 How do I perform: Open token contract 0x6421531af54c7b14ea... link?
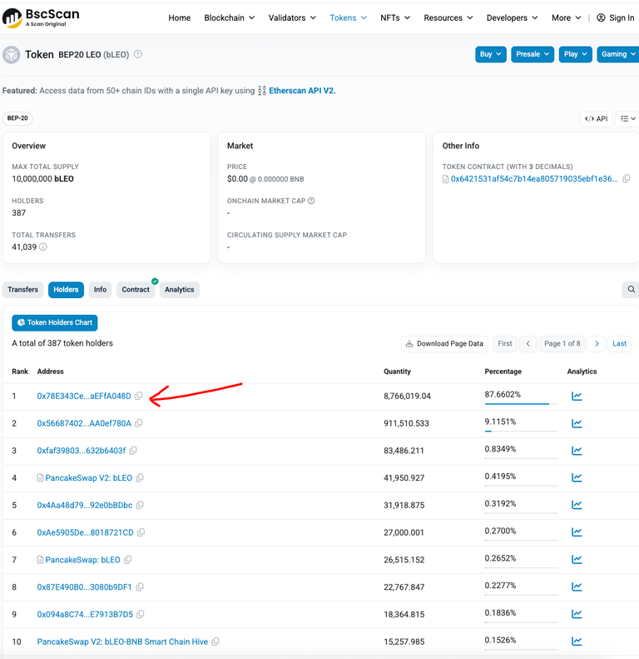[x=533, y=178]
